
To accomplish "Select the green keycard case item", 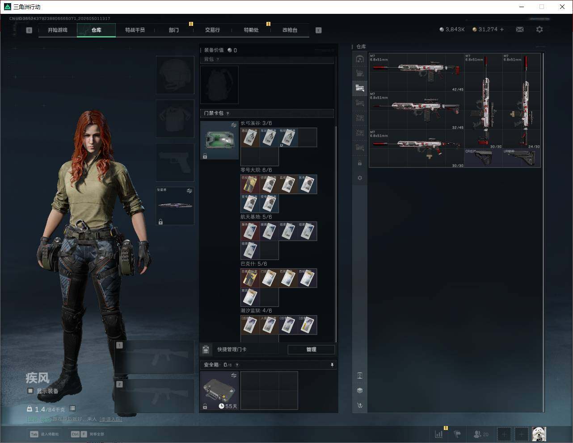I will (219, 140).
